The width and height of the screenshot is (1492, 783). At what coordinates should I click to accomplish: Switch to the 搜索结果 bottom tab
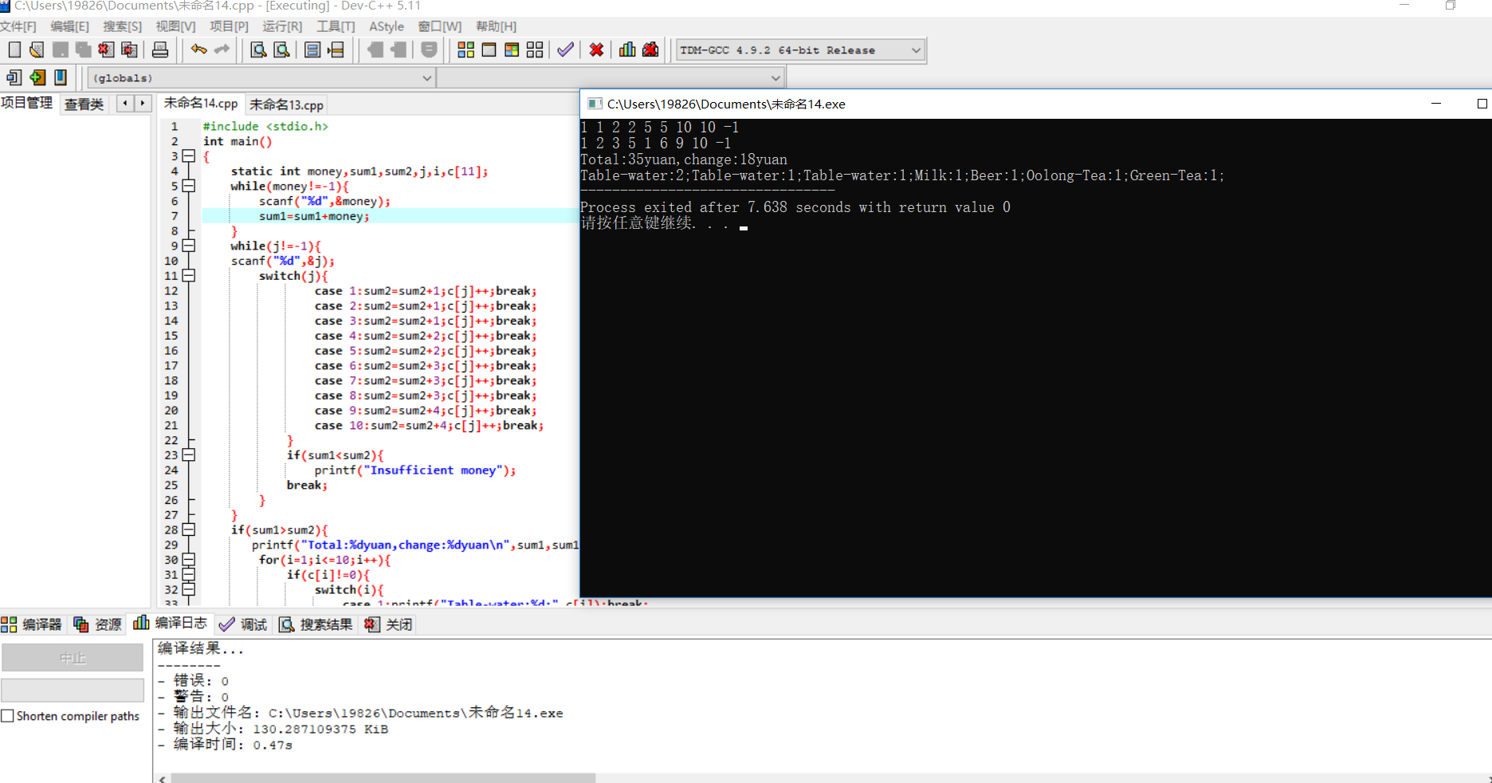point(316,624)
